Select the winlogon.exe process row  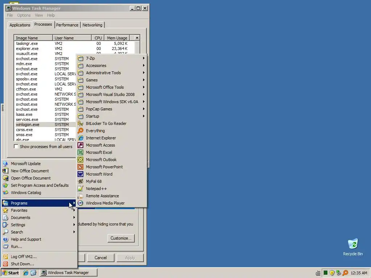[x=46, y=125]
